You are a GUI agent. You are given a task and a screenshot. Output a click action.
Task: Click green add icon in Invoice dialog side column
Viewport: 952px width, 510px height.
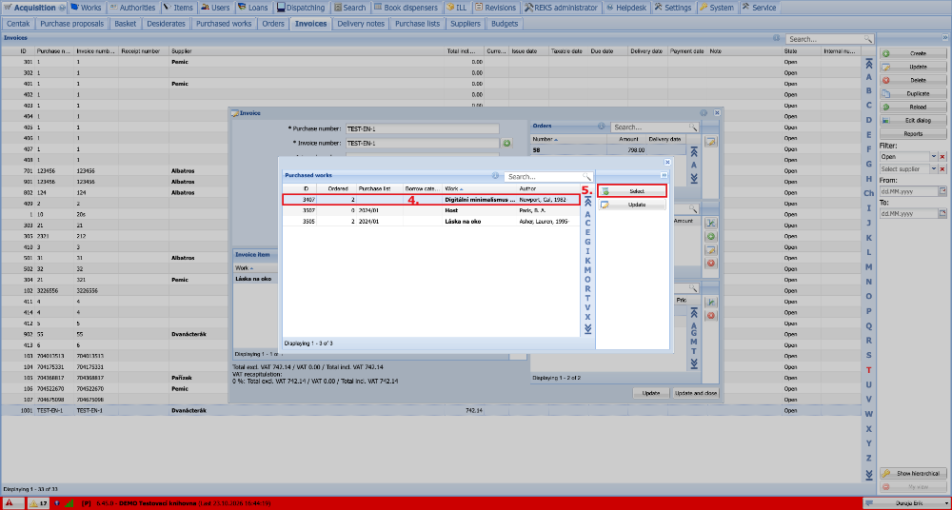tap(710, 236)
